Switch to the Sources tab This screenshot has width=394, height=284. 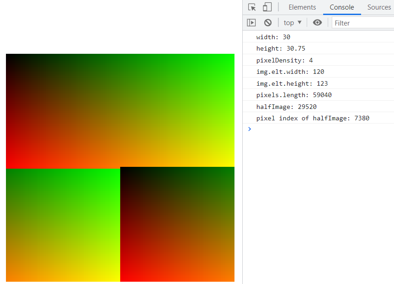(x=379, y=7)
